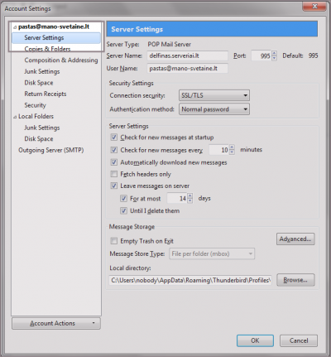Click the Port number field

[x=261, y=55]
